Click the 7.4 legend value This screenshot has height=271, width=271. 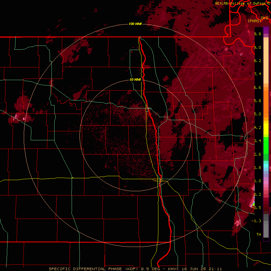(257, 74)
